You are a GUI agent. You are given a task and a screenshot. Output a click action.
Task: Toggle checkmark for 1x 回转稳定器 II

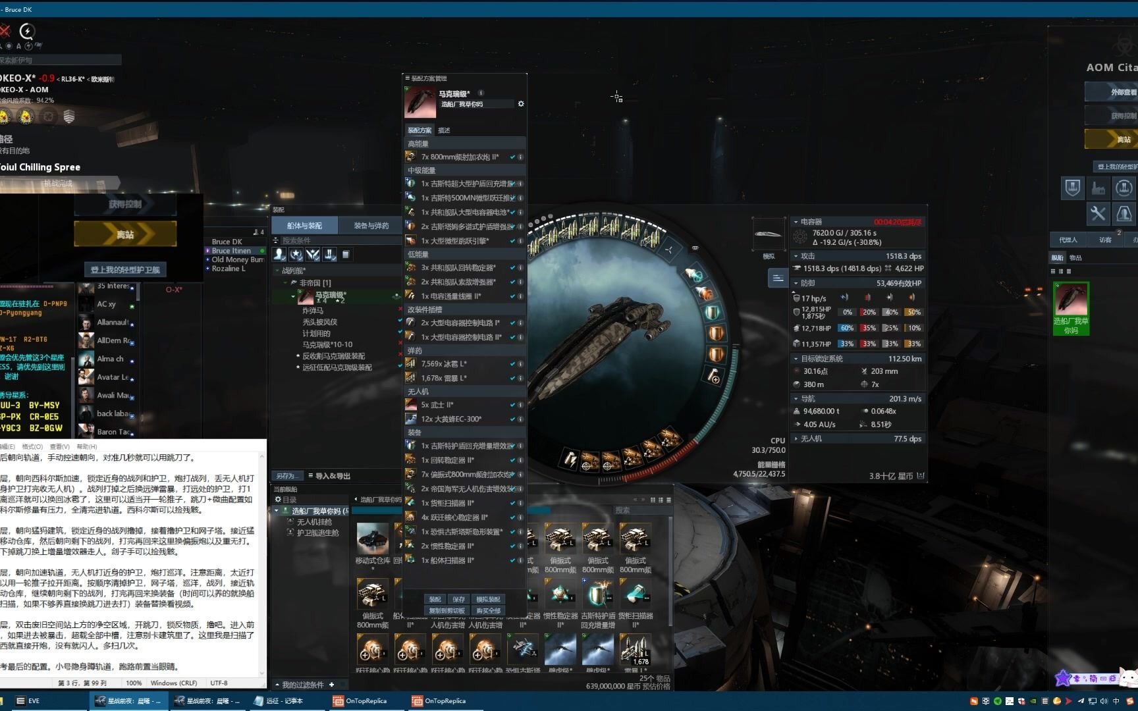pos(512,460)
